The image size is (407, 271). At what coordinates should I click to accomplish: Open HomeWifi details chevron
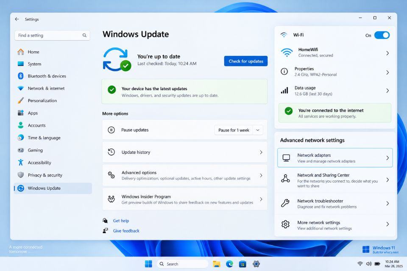(x=387, y=53)
